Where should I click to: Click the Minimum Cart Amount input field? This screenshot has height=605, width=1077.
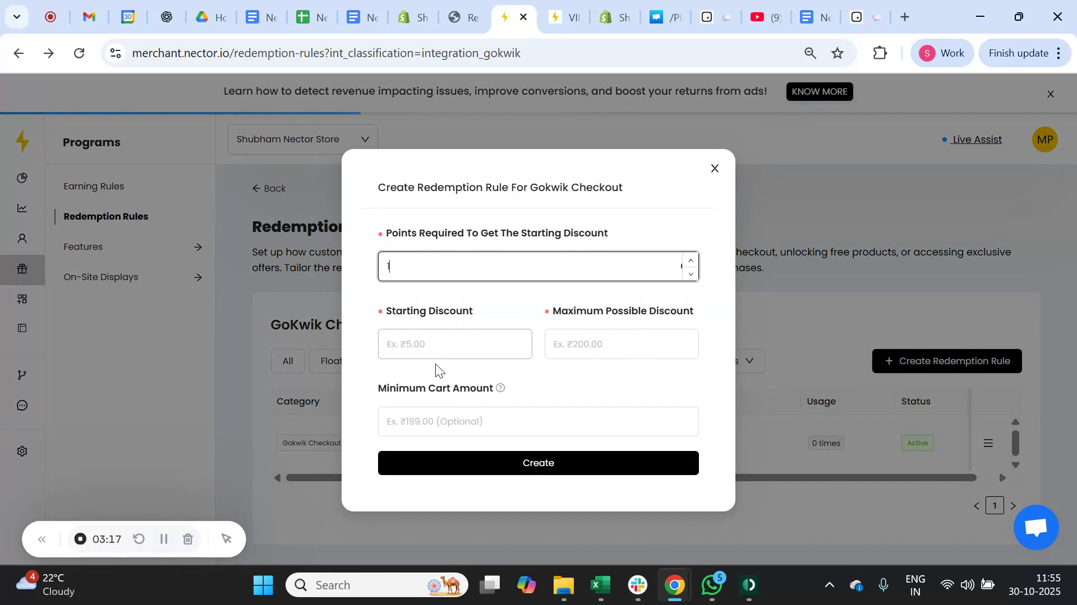(537, 421)
